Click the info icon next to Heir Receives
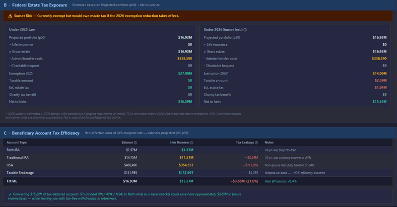 click(x=192, y=142)
